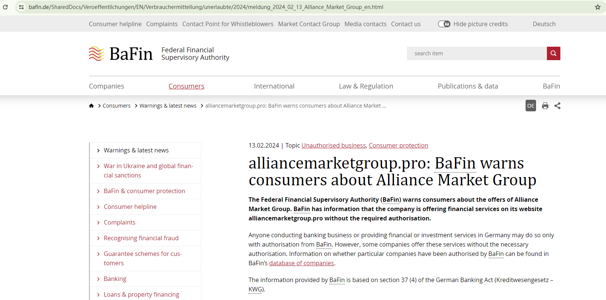Open Complaints sidebar item
606x300 pixels.
[x=120, y=222]
